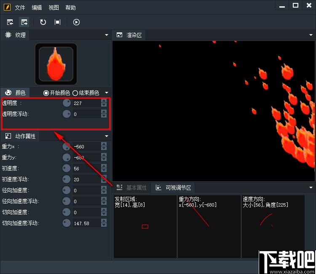The height and width of the screenshot is (274, 316).
Task: Click the 动作属性 panel icon
Action: click(8, 136)
